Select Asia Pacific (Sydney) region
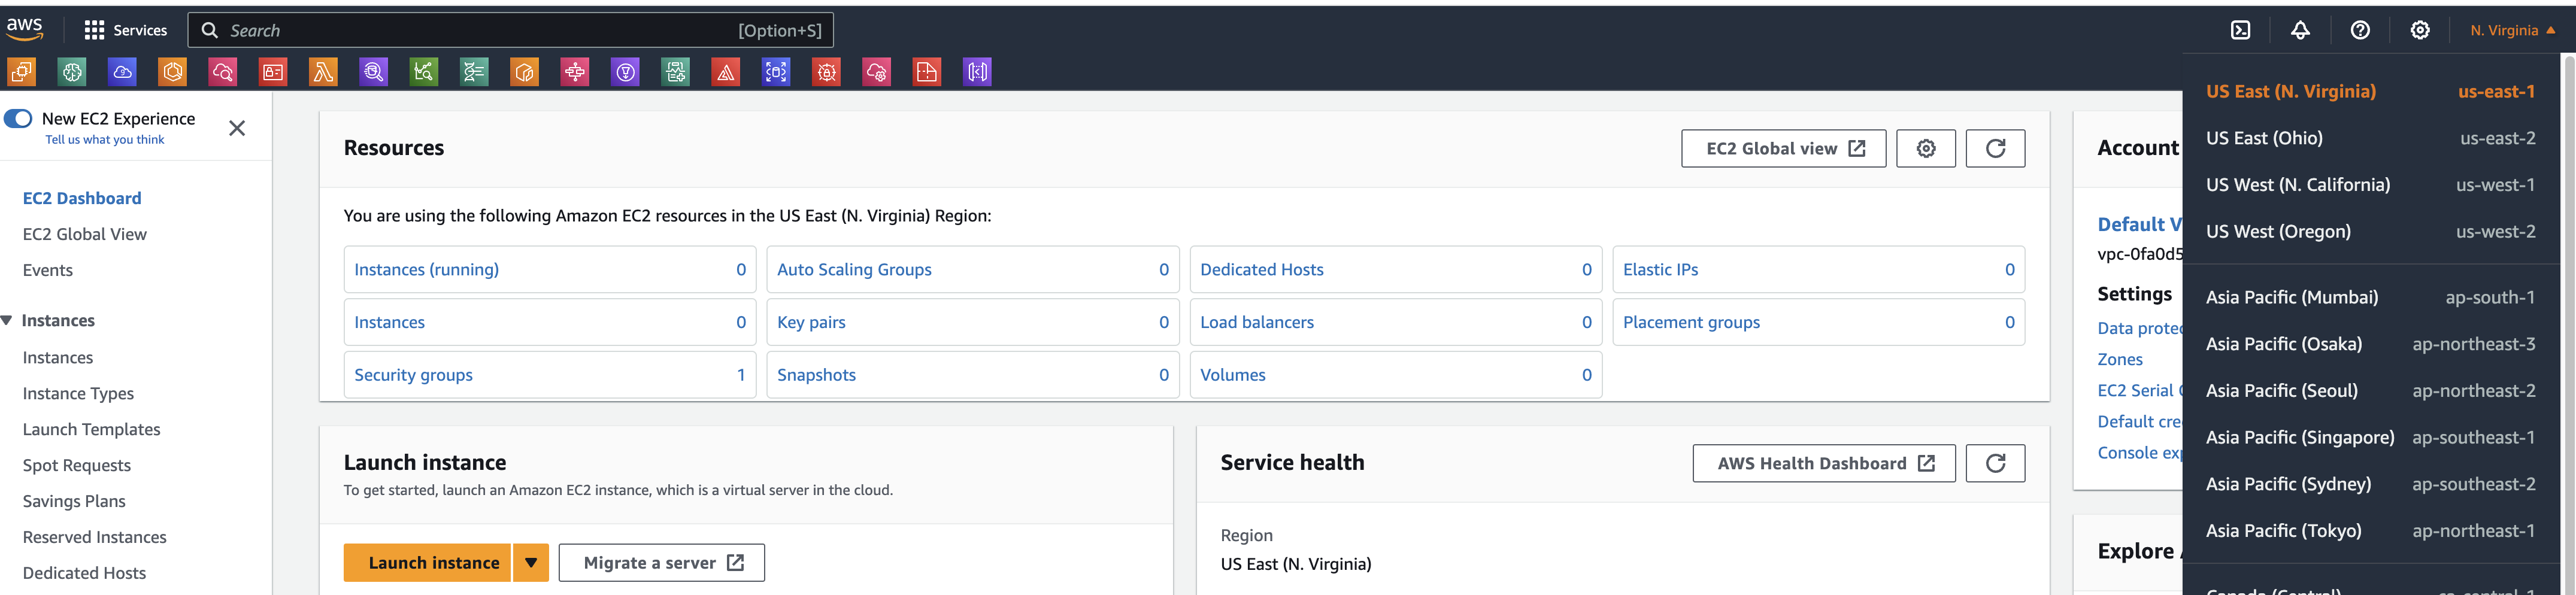 point(2370,484)
